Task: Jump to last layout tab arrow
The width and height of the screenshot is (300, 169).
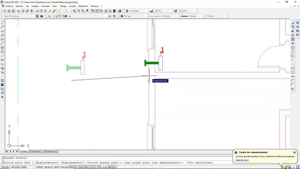Action: [x=17, y=151]
